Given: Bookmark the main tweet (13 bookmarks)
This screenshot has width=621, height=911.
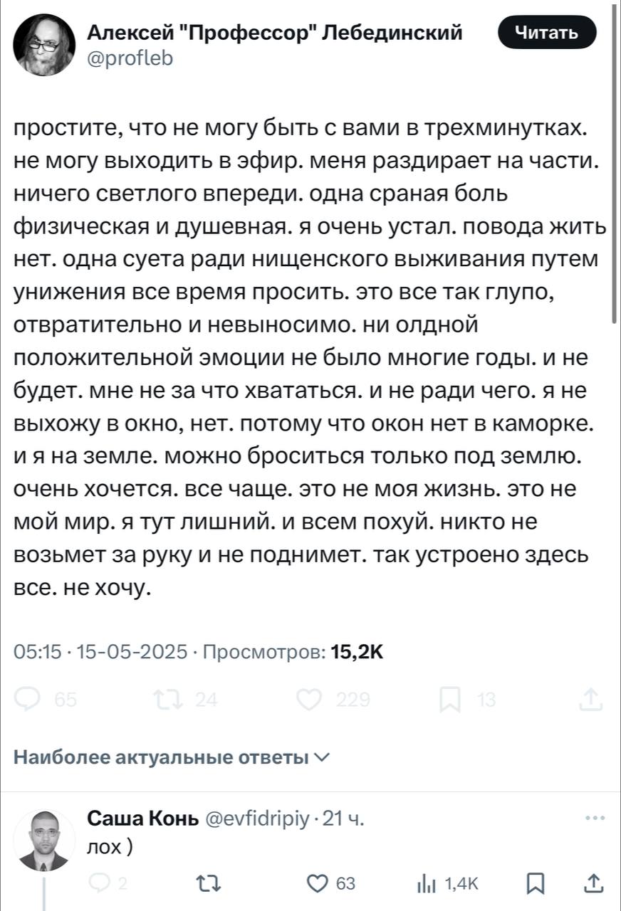Looking at the screenshot, I should (x=450, y=701).
